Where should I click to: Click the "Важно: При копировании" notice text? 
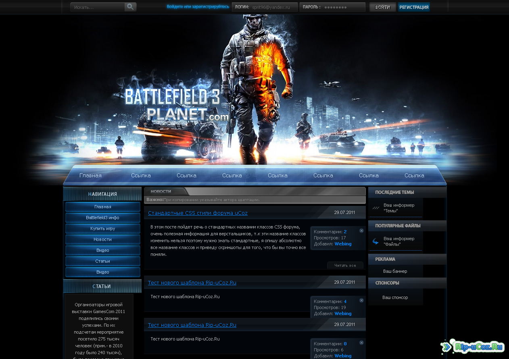tap(203, 199)
